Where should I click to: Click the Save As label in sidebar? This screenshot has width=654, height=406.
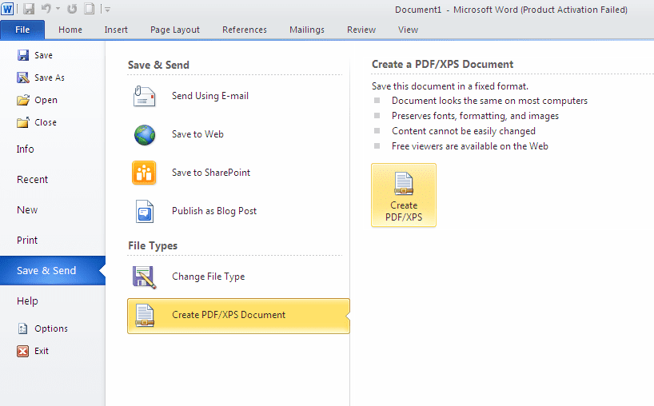[50, 78]
